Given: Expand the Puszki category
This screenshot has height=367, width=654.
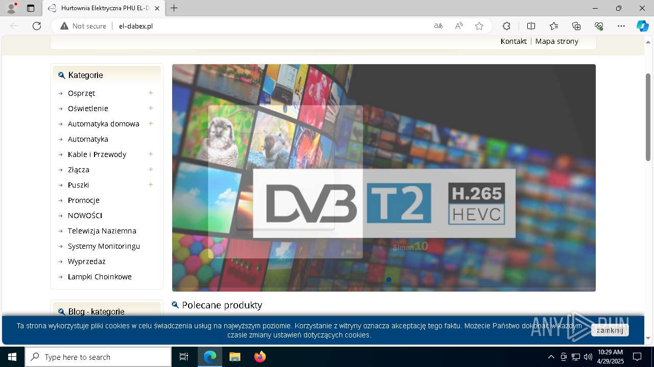Looking at the screenshot, I should coord(151,185).
